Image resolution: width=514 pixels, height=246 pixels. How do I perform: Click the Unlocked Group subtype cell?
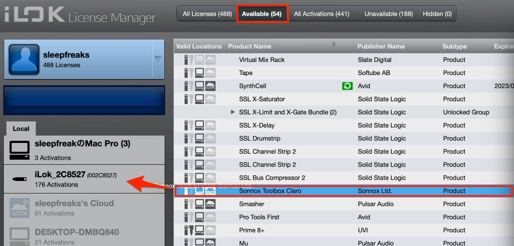click(466, 112)
